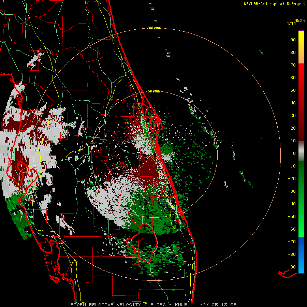
Task: Click the 70 value on the velocity scale
Action: (293, 65)
